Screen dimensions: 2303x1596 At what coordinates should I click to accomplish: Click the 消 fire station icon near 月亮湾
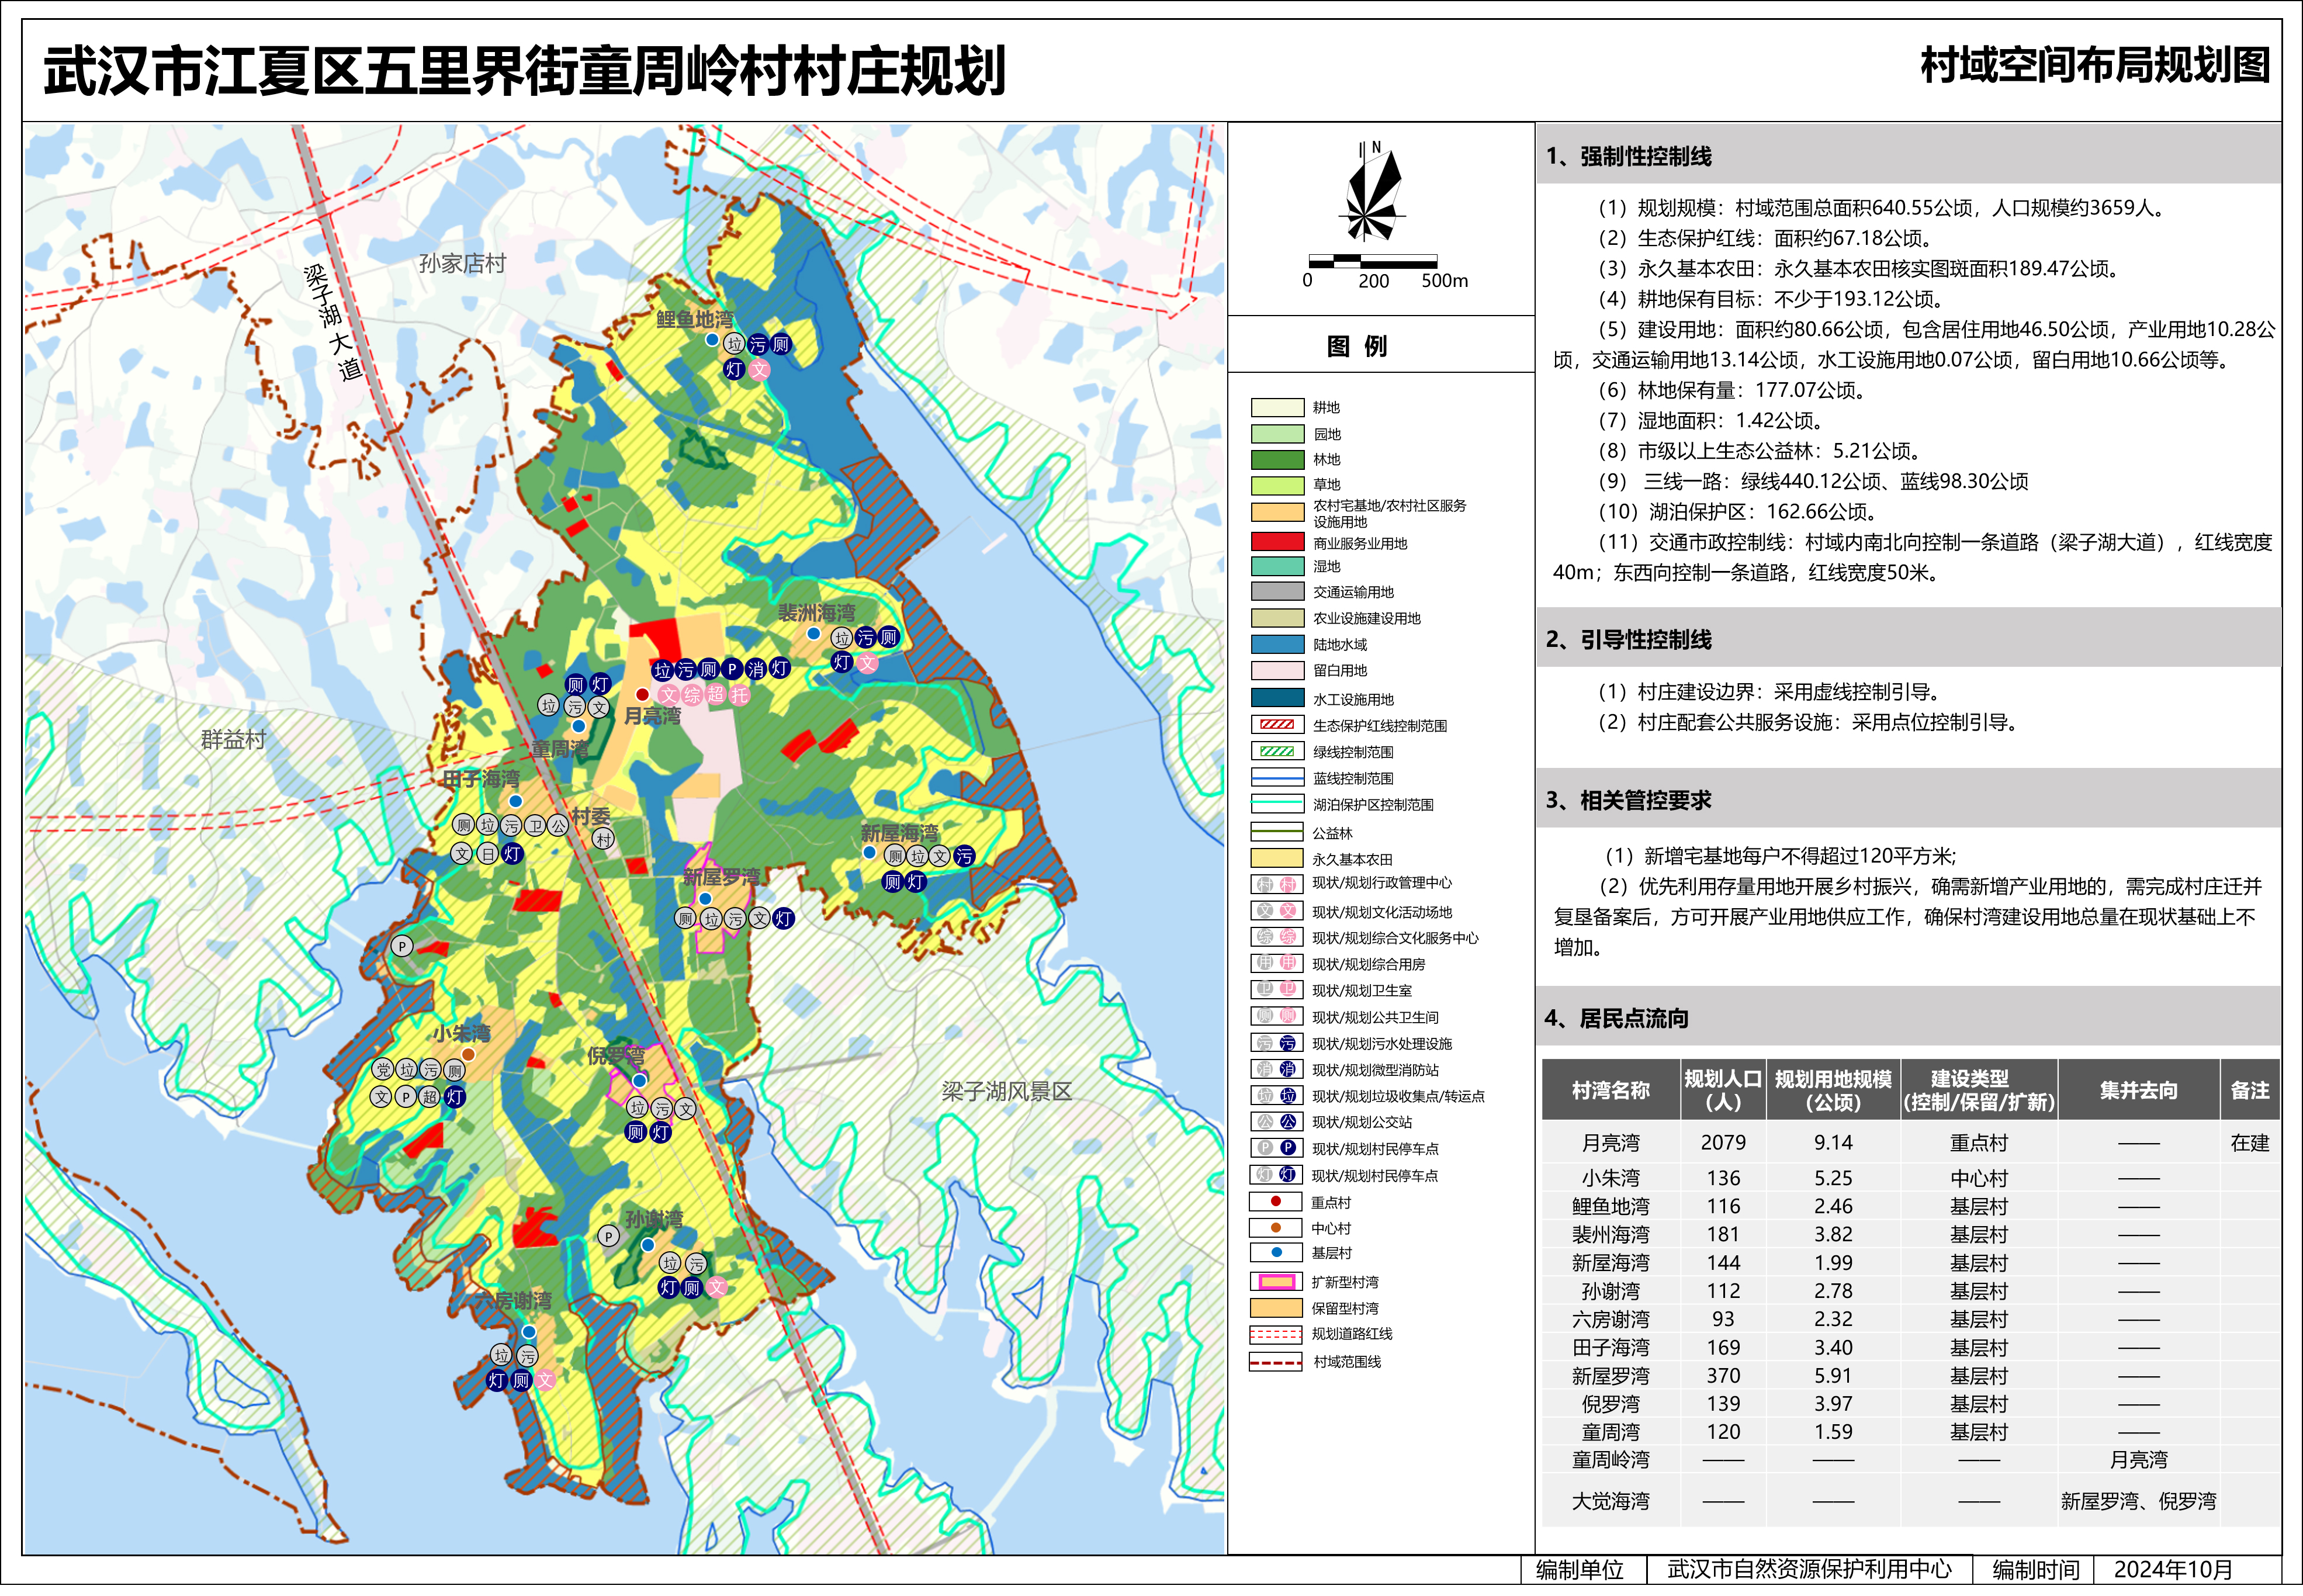(756, 670)
